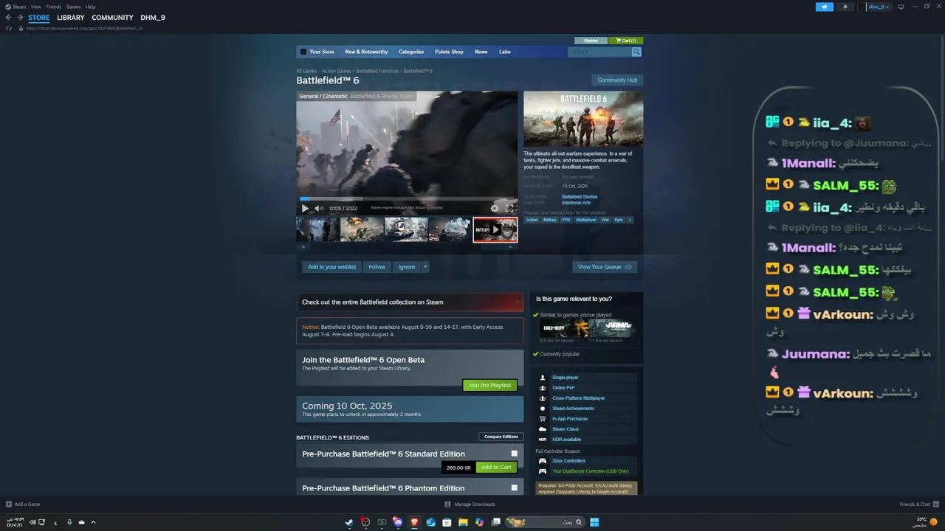The width and height of the screenshot is (945, 531).
Task: Click the store search magnifier icon
Action: coord(636,52)
